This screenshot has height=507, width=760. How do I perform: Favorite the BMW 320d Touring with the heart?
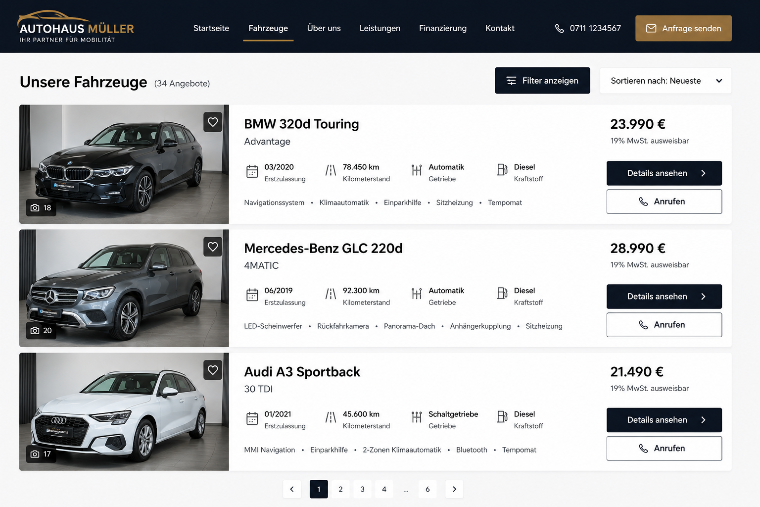[x=213, y=122]
